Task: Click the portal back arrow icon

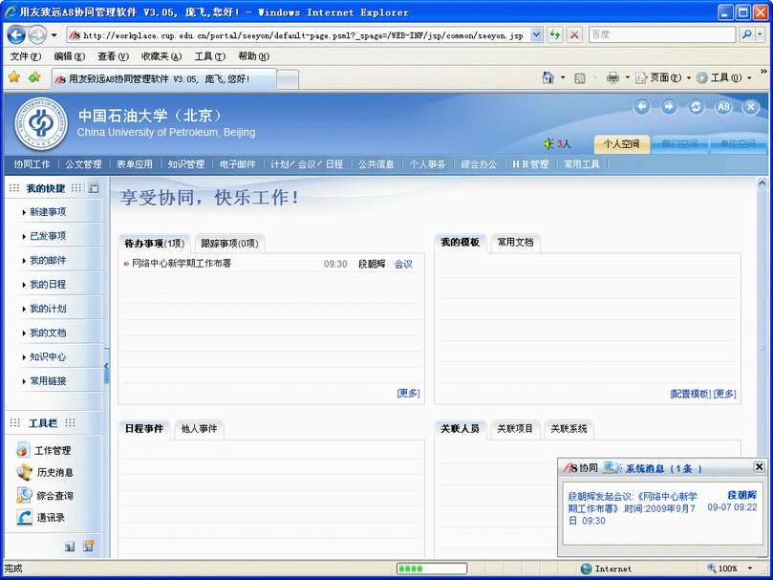Action: tap(642, 107)
